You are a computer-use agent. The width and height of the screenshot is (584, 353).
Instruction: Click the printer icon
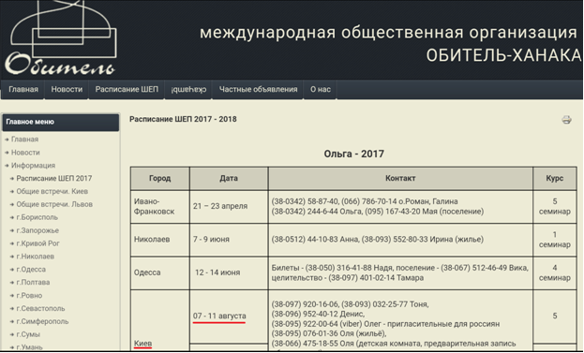(x=566, y=120)
